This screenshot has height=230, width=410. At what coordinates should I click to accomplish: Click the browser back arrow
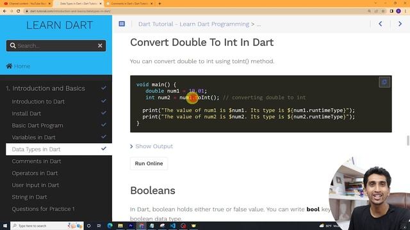pyautogui.click(x=4, y=11)
